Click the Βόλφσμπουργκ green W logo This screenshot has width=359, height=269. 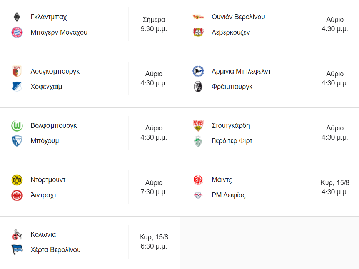(17, 125)
